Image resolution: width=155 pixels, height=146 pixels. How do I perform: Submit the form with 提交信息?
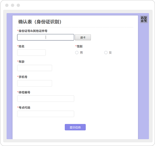[x=75, y=127]
